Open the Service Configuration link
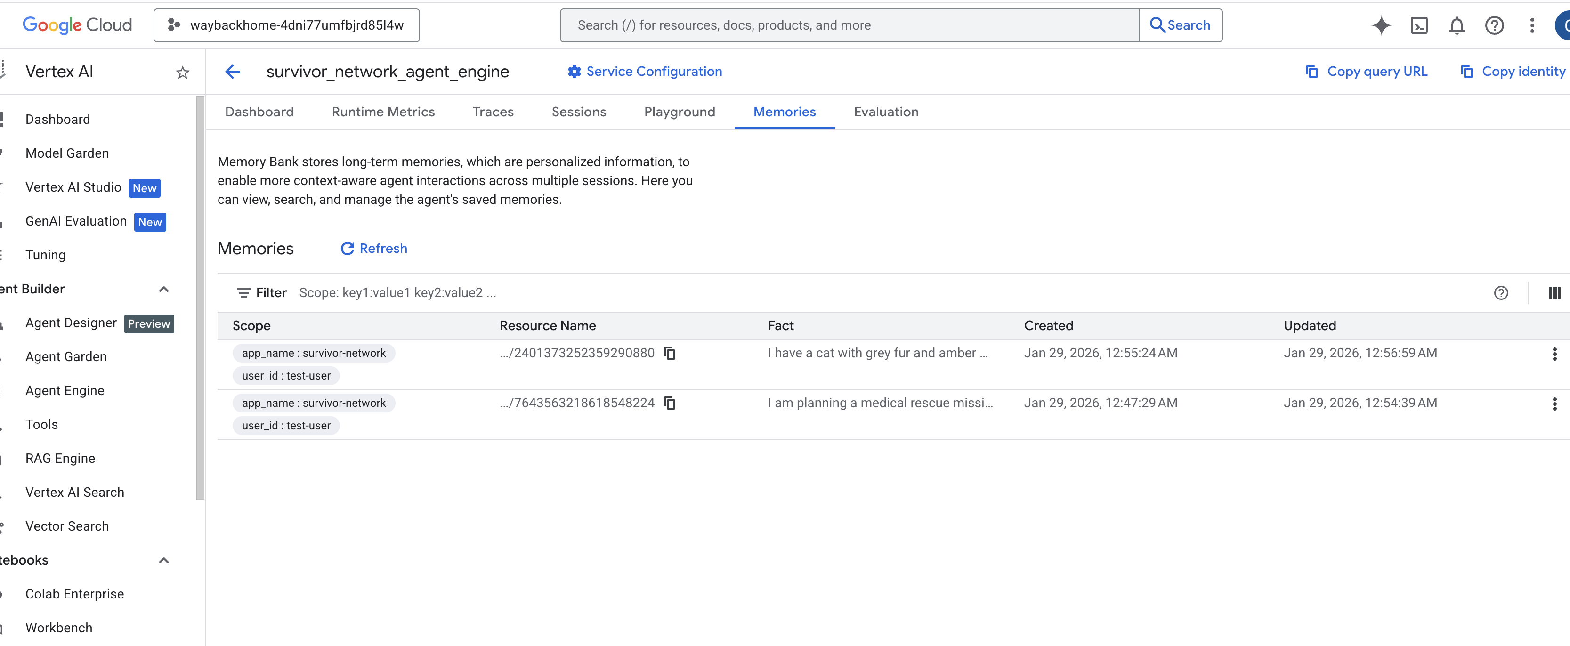The image size is (1570, 646). [644, 72]
